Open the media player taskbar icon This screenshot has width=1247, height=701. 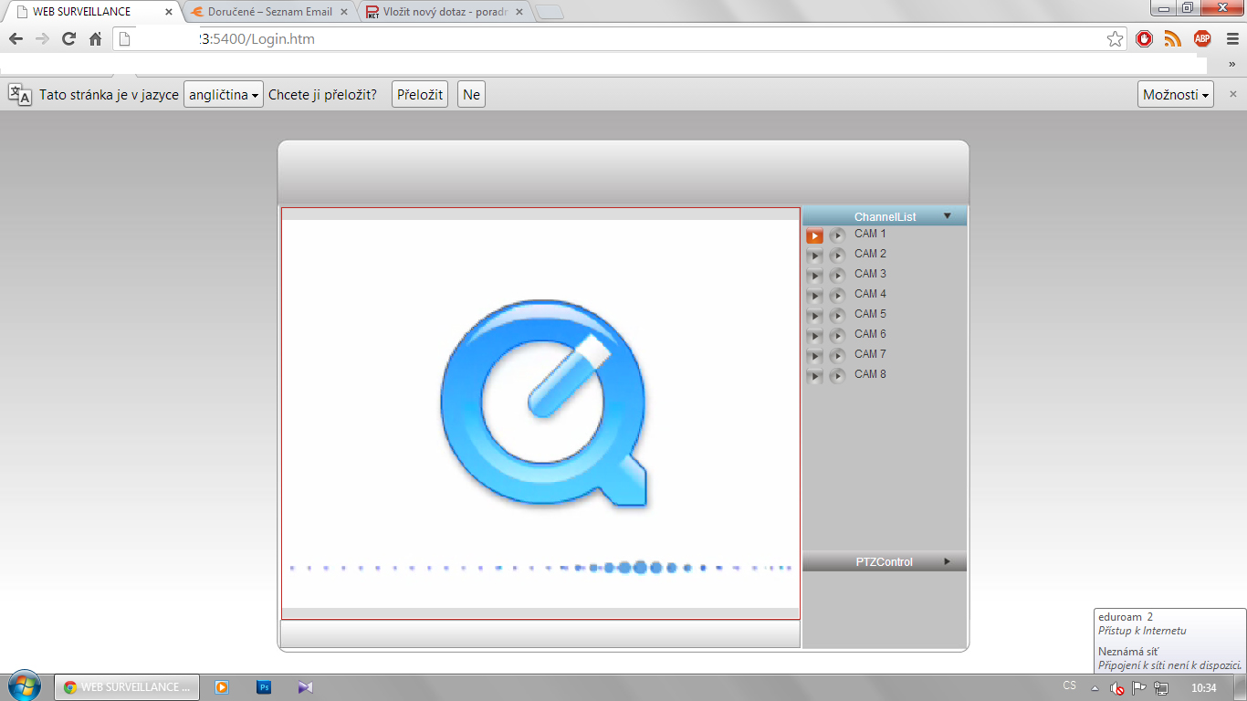(222, 687)
